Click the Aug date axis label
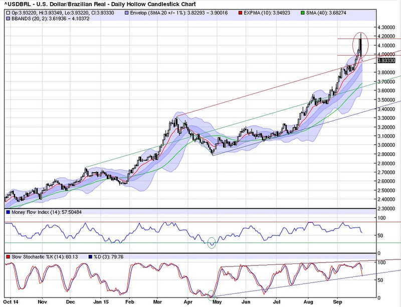Screen dimensions: 401x307 (x=308, y=302)
